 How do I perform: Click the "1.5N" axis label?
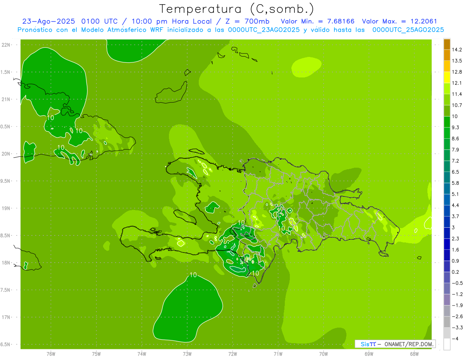6,72
